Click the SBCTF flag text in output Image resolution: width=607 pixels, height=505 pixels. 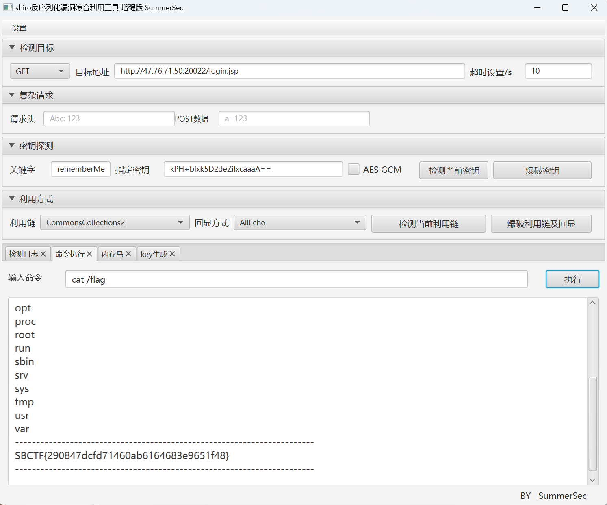[122, 455]
